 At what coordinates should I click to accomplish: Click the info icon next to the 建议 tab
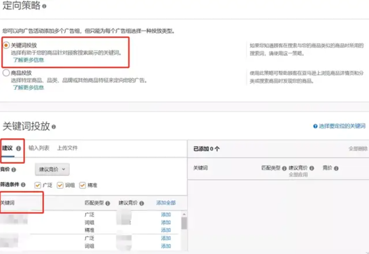click(19, 148)
